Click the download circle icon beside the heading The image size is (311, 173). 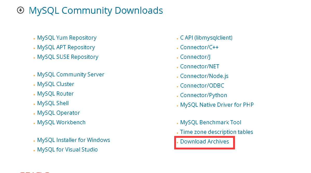[x=21, y=10]
